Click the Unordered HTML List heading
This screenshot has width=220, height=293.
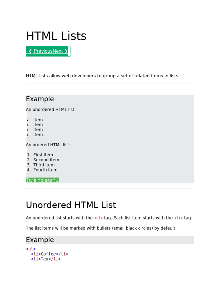click(71, 205)
